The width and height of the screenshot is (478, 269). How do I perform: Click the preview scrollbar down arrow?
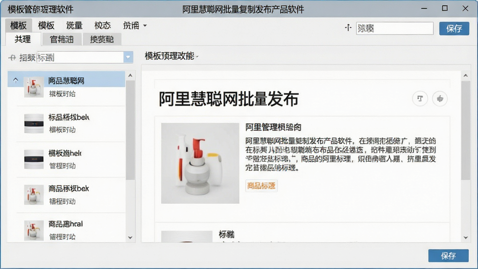[465, 238]
